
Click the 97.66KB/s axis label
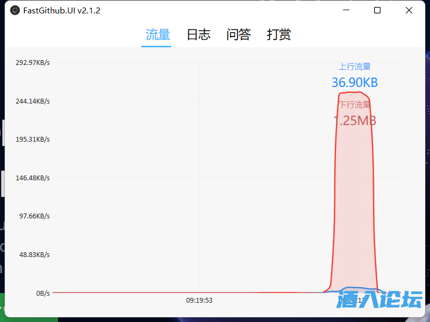pyautogui.click(x=34, y=216)
